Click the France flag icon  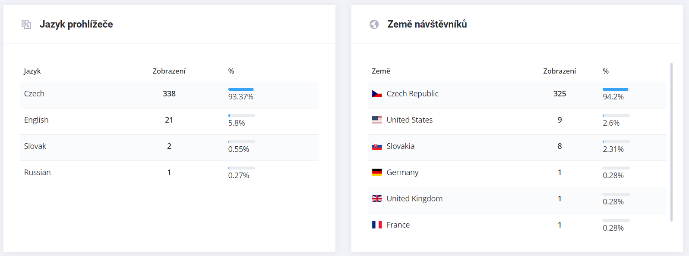[x=377, y=225]
